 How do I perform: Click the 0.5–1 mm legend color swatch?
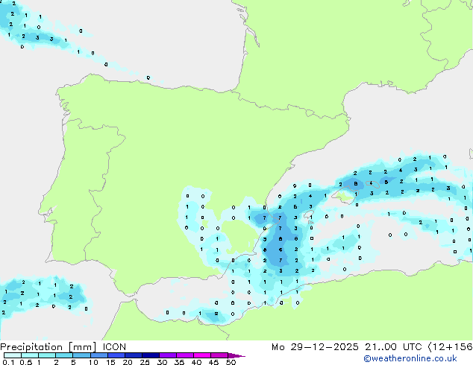[x=30, y=355]
